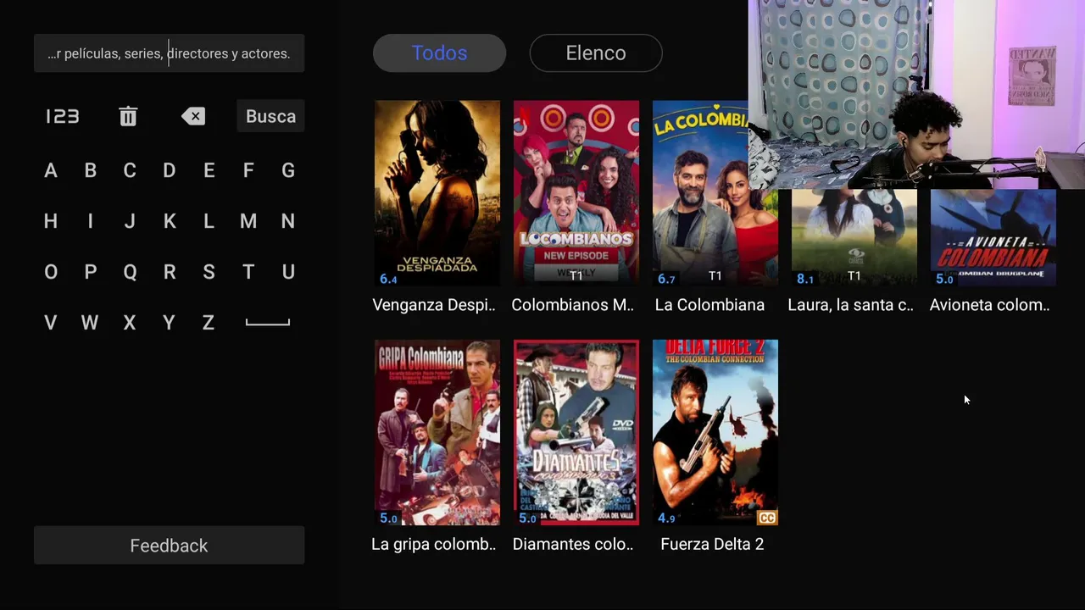Click the title 'Fuerza Delta 2'
This screenshot has width=1085, height=610.
pos(712,545)
